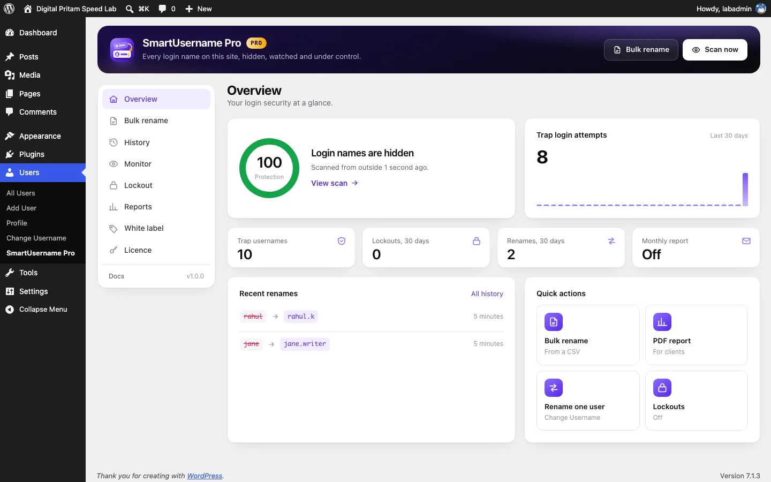Follow the View scan link
The height and width of the screenshot is (482, 771).
[x=335, y=183]
